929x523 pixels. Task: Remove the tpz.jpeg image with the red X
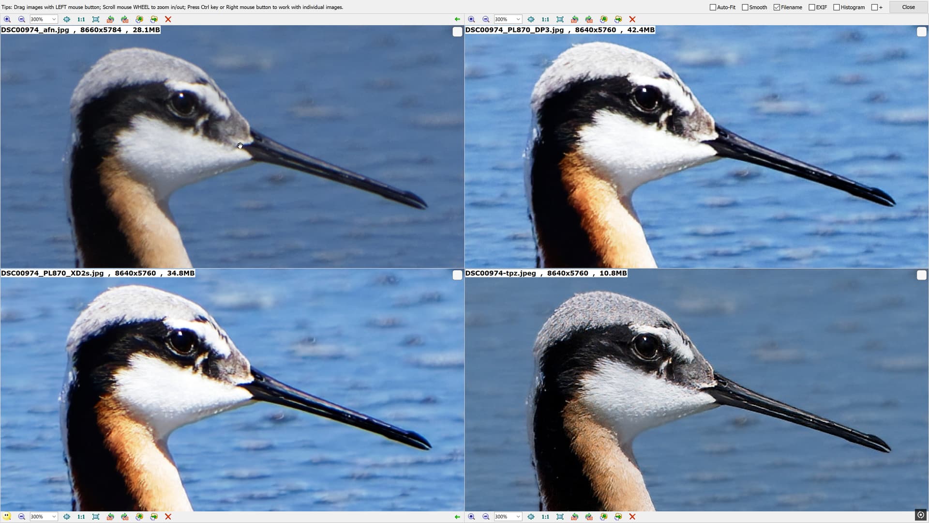click(x=632, y=517)
